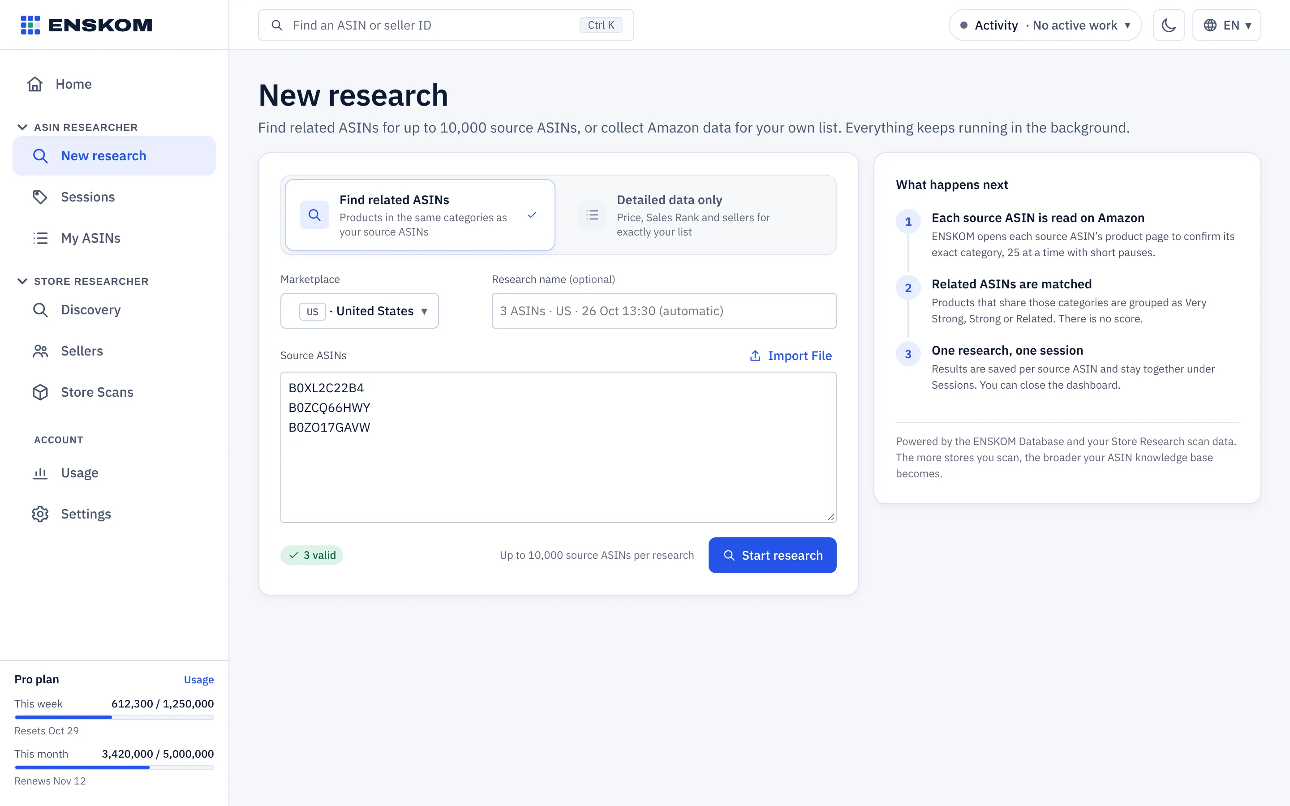Click the "612,300 / 1,250,000" value
The image size is (1290, 806).
(163, 703)
